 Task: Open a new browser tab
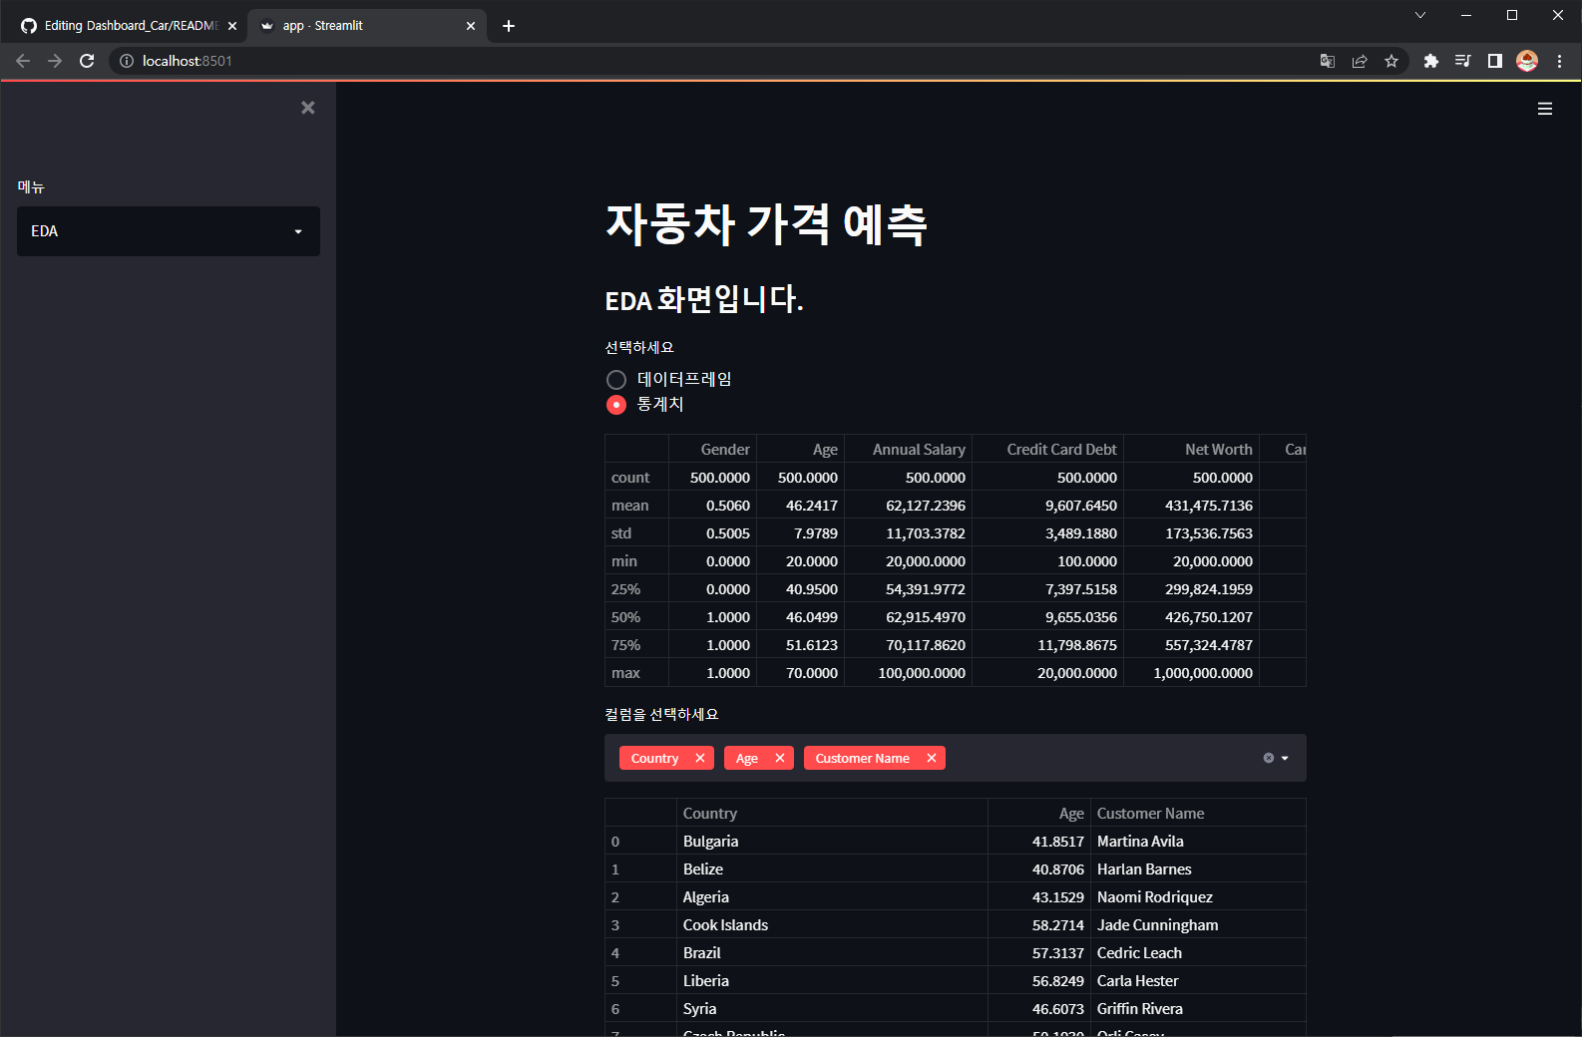(x=509, y=26)
